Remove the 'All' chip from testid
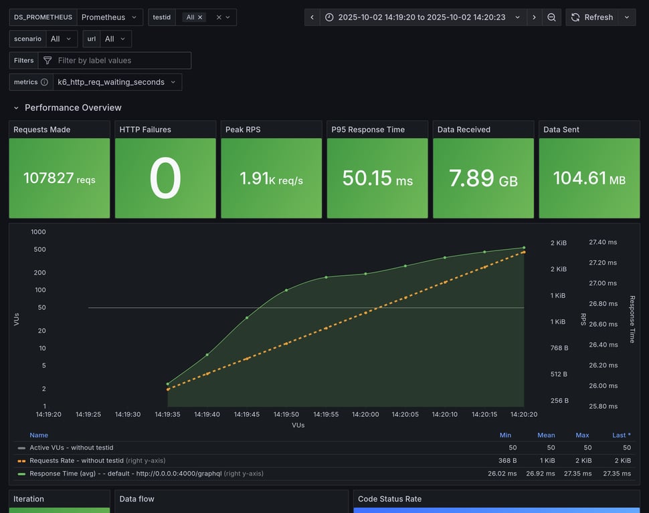This screenshot has width=649, height=513. 200,17
